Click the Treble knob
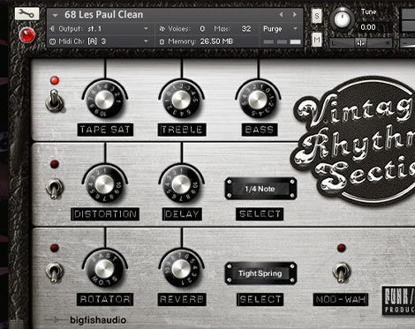The width and height of the screenshot is (415, 329). click(x=181, y=100)
